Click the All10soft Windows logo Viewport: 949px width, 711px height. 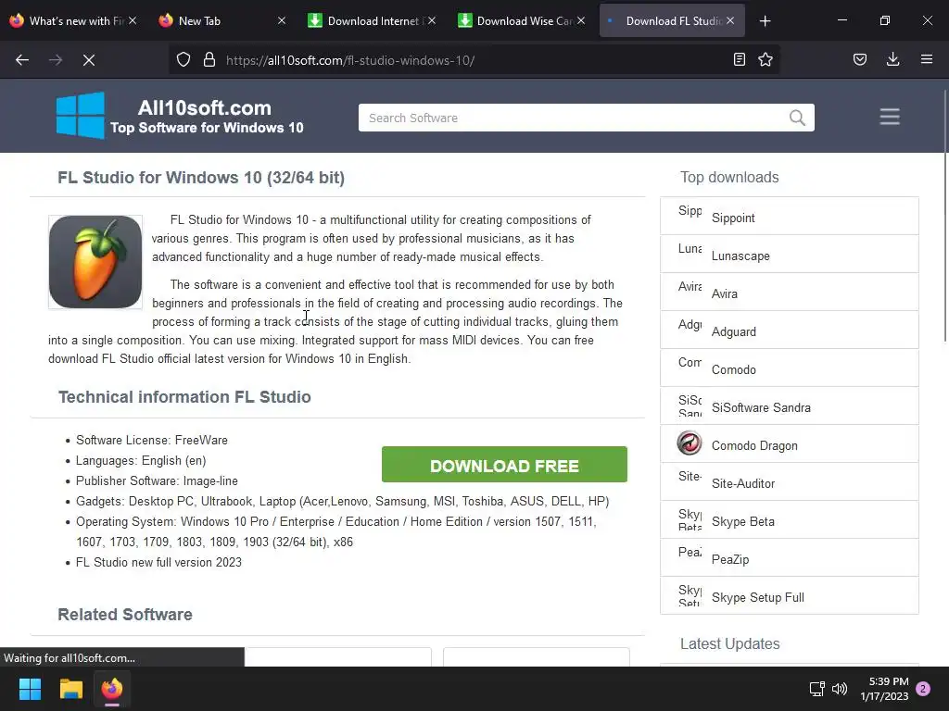point(80,116)
